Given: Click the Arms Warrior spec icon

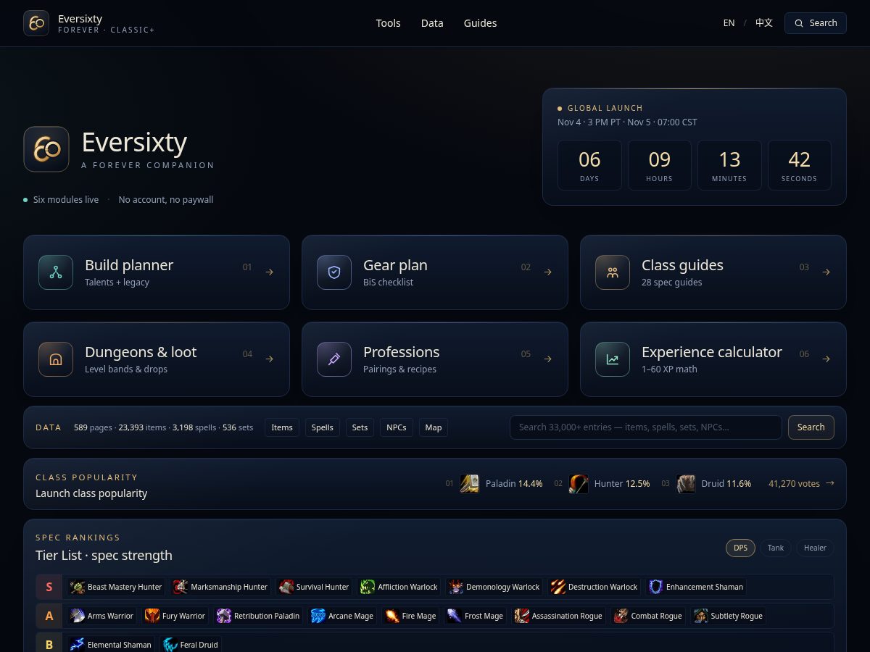Looking at the screenshot, I should pyautogui.click(x=78, y=616).
